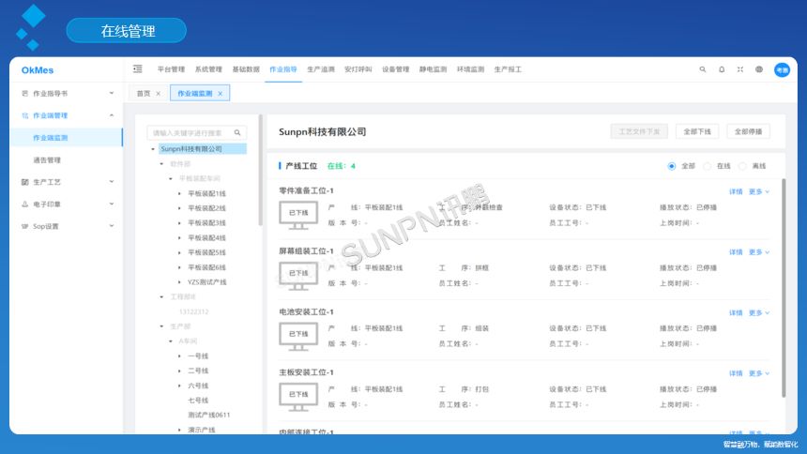The image size is (807, 454).
Task: Collapse the sidebar with the menu fold icon
Action: pyautogui.click(x=137, y=69)
